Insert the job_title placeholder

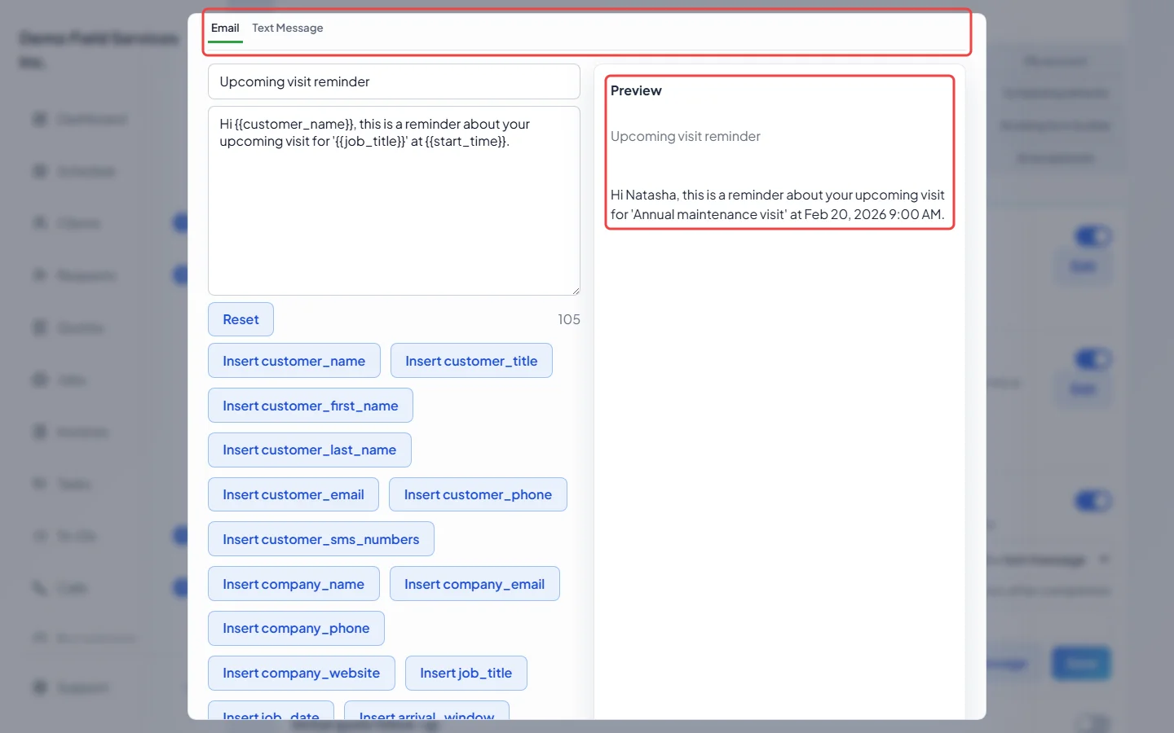point(466,673)
